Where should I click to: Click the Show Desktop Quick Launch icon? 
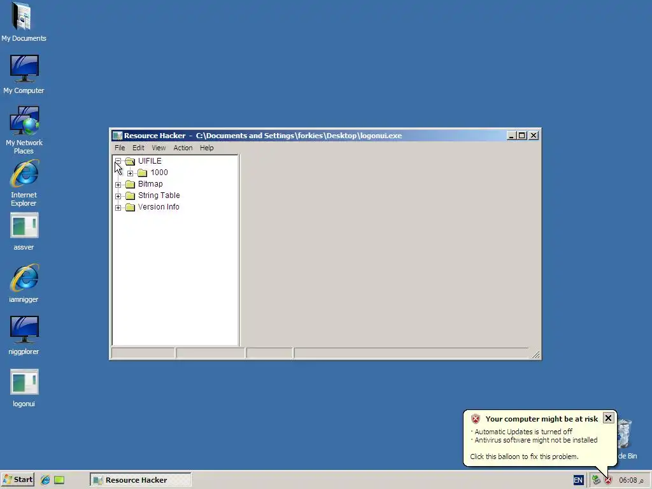pyautogui.click(x=59, y=480)
